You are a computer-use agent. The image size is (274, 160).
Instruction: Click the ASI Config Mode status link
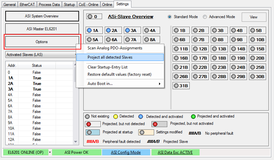click(126, 152)
